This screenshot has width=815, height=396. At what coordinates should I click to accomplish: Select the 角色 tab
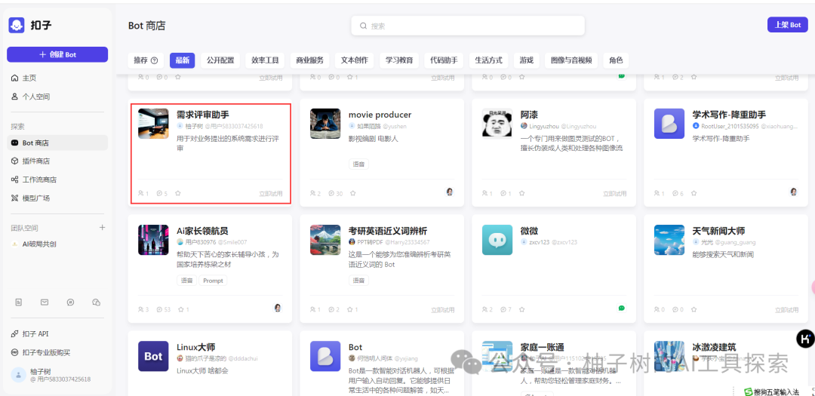click(x=616, y=60)
